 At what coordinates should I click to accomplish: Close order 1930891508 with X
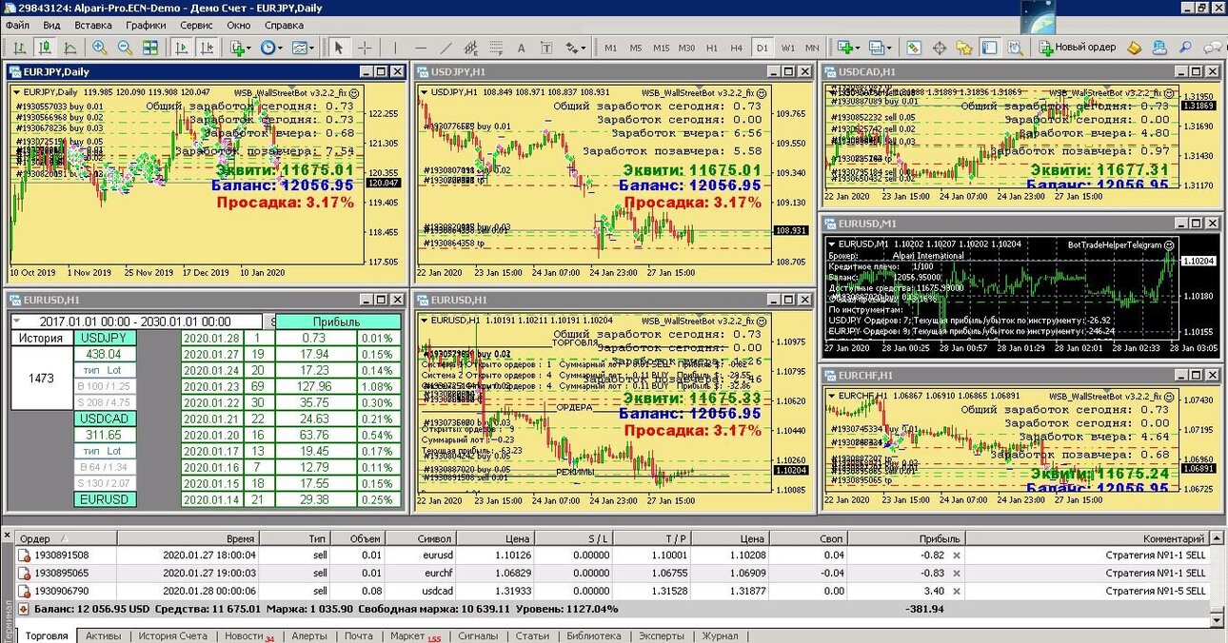click(957, 555)
